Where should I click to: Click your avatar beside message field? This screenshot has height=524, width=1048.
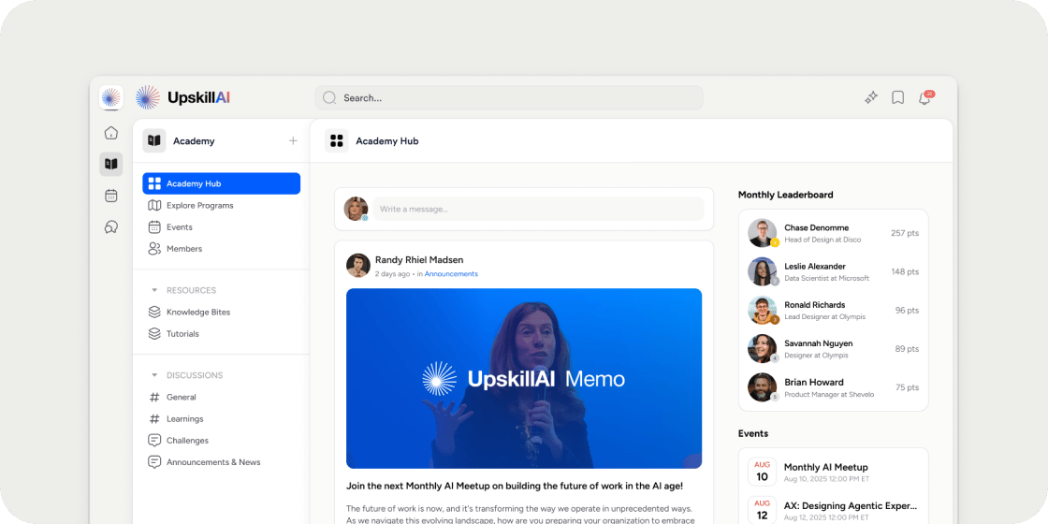tap(357, 209)
